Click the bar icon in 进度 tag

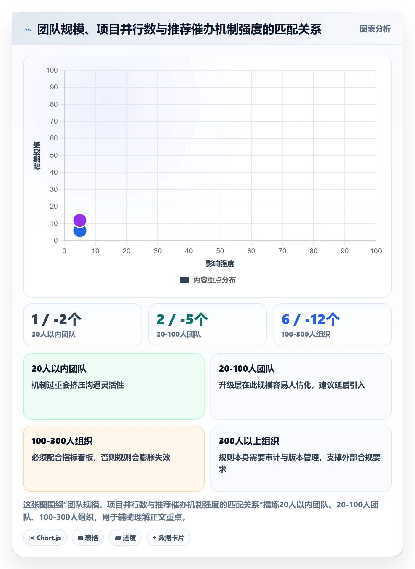tap(118, 538)
